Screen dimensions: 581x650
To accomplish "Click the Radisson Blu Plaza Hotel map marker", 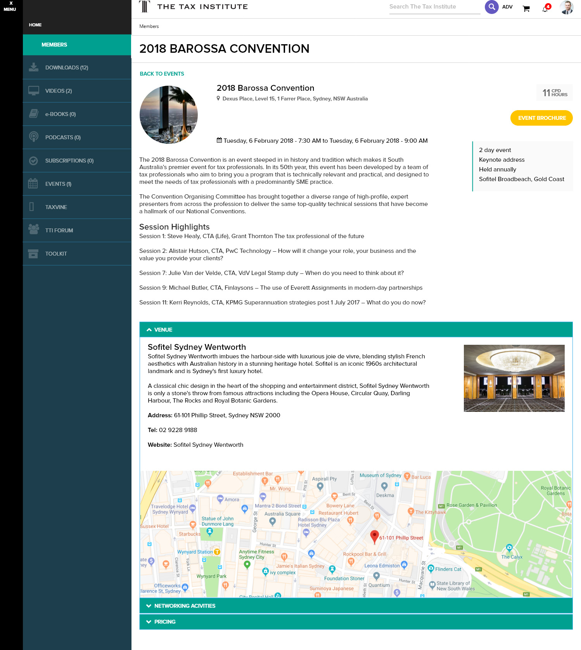I will click(306, 532).
